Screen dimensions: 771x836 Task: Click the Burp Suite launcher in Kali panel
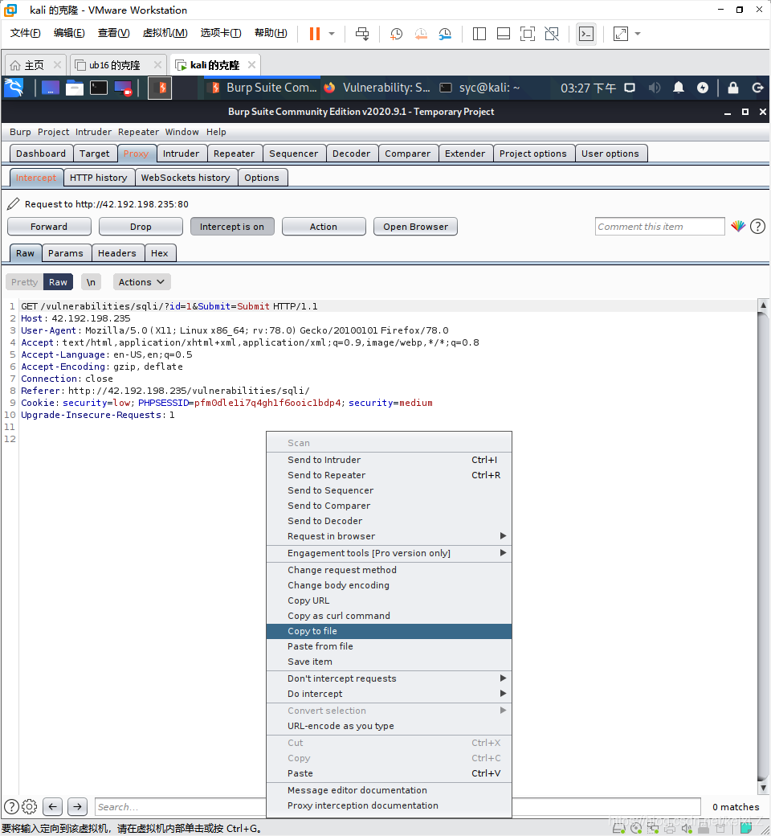(x=160, y=88)
